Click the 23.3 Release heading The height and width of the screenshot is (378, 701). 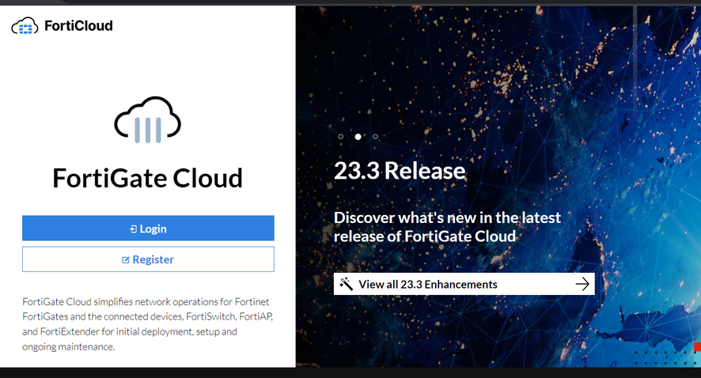pos(400,171)
